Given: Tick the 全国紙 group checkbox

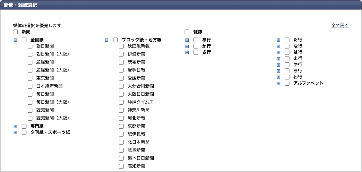Looking at the screenshot, I should tap(24, 40).
